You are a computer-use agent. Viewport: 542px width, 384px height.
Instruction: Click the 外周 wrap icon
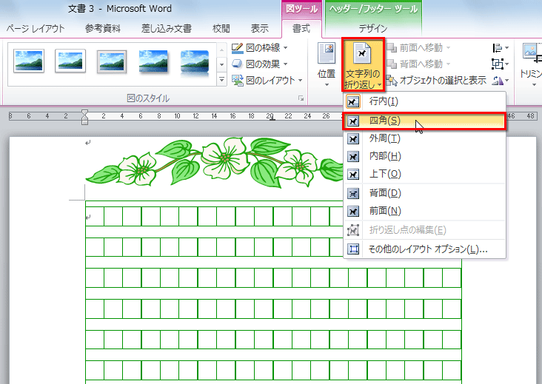(353, 139)
